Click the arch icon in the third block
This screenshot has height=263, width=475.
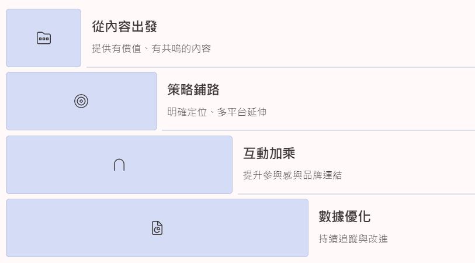point(119,165)
